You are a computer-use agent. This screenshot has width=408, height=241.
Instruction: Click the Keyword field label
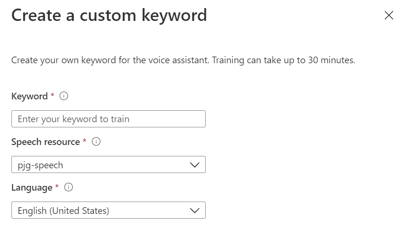tap(30, 96)
